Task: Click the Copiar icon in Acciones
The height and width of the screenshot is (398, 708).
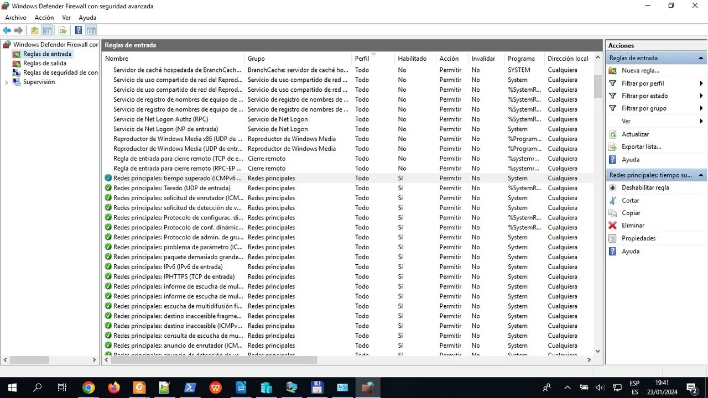Action: tap(612, 213)
